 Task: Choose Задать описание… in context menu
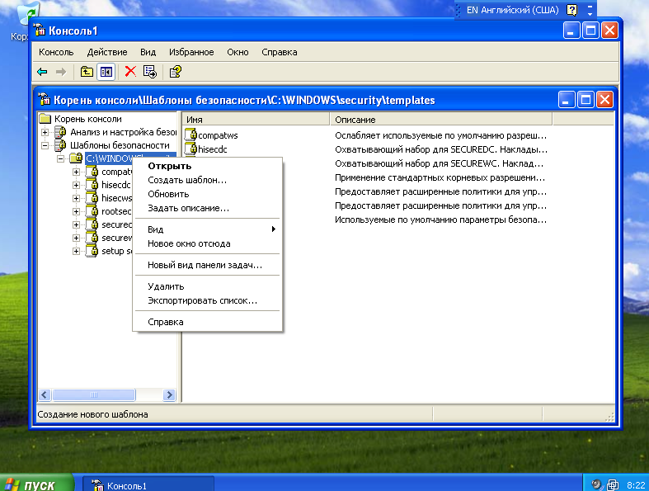click(207, 208)
